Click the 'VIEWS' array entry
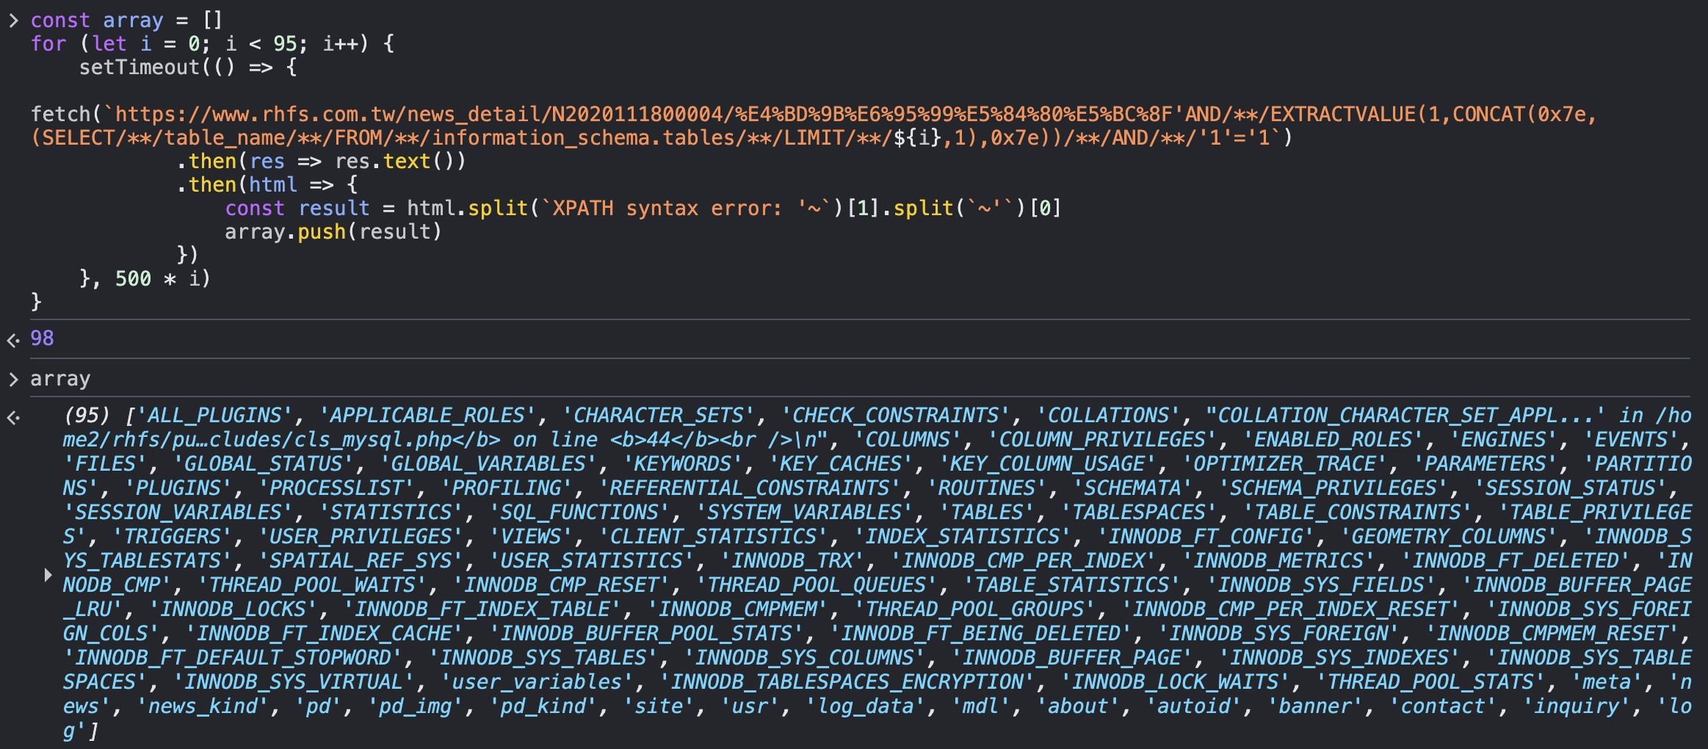Screen dimensions: 1708x749 (531, 537)
